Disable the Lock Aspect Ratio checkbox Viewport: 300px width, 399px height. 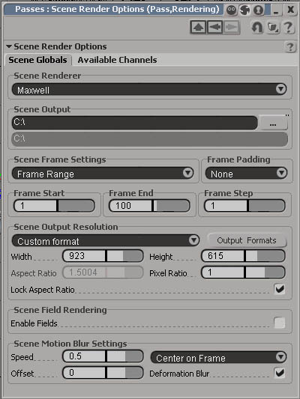[x=280, y=289]
